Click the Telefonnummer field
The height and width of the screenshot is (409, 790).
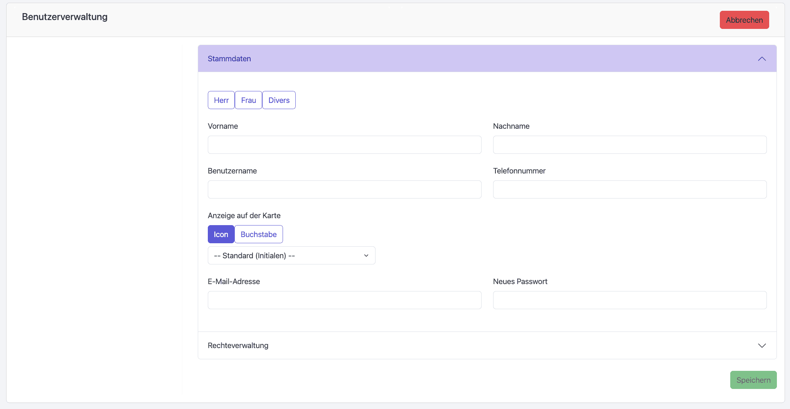(x=630, y=190)
